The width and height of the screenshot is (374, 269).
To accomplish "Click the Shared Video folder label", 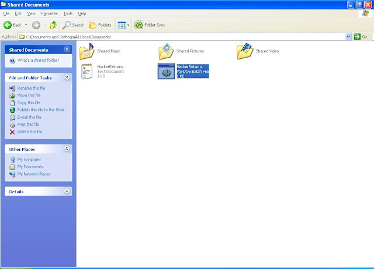I will coord(267,51).
